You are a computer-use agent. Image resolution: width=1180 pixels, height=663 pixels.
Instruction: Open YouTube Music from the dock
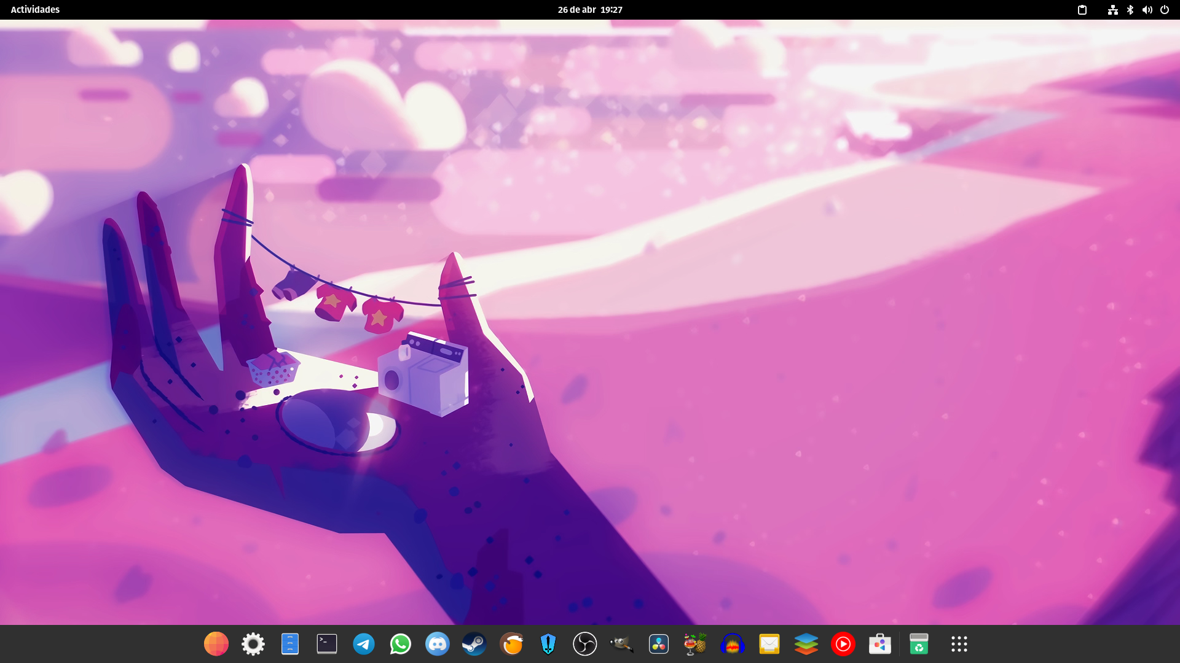843,644
